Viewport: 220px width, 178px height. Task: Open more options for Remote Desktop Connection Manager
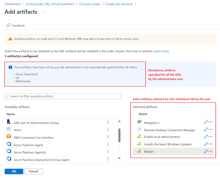211,130
